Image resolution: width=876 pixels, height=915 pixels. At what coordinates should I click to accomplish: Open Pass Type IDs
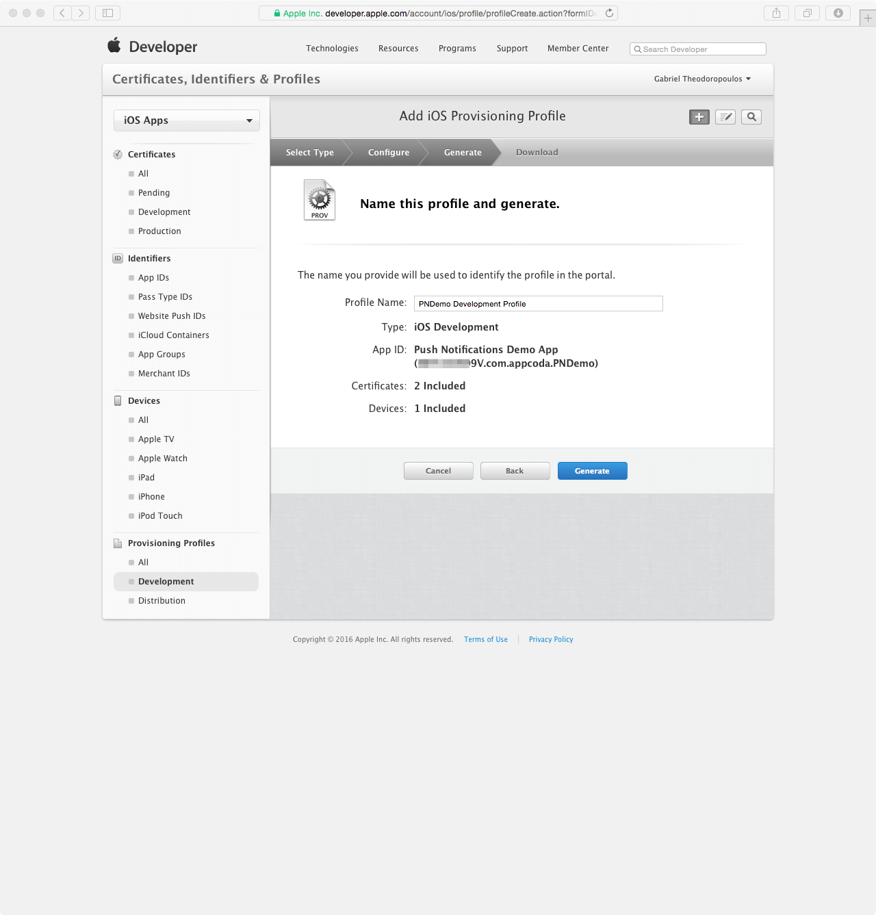[x=165, y=297]
